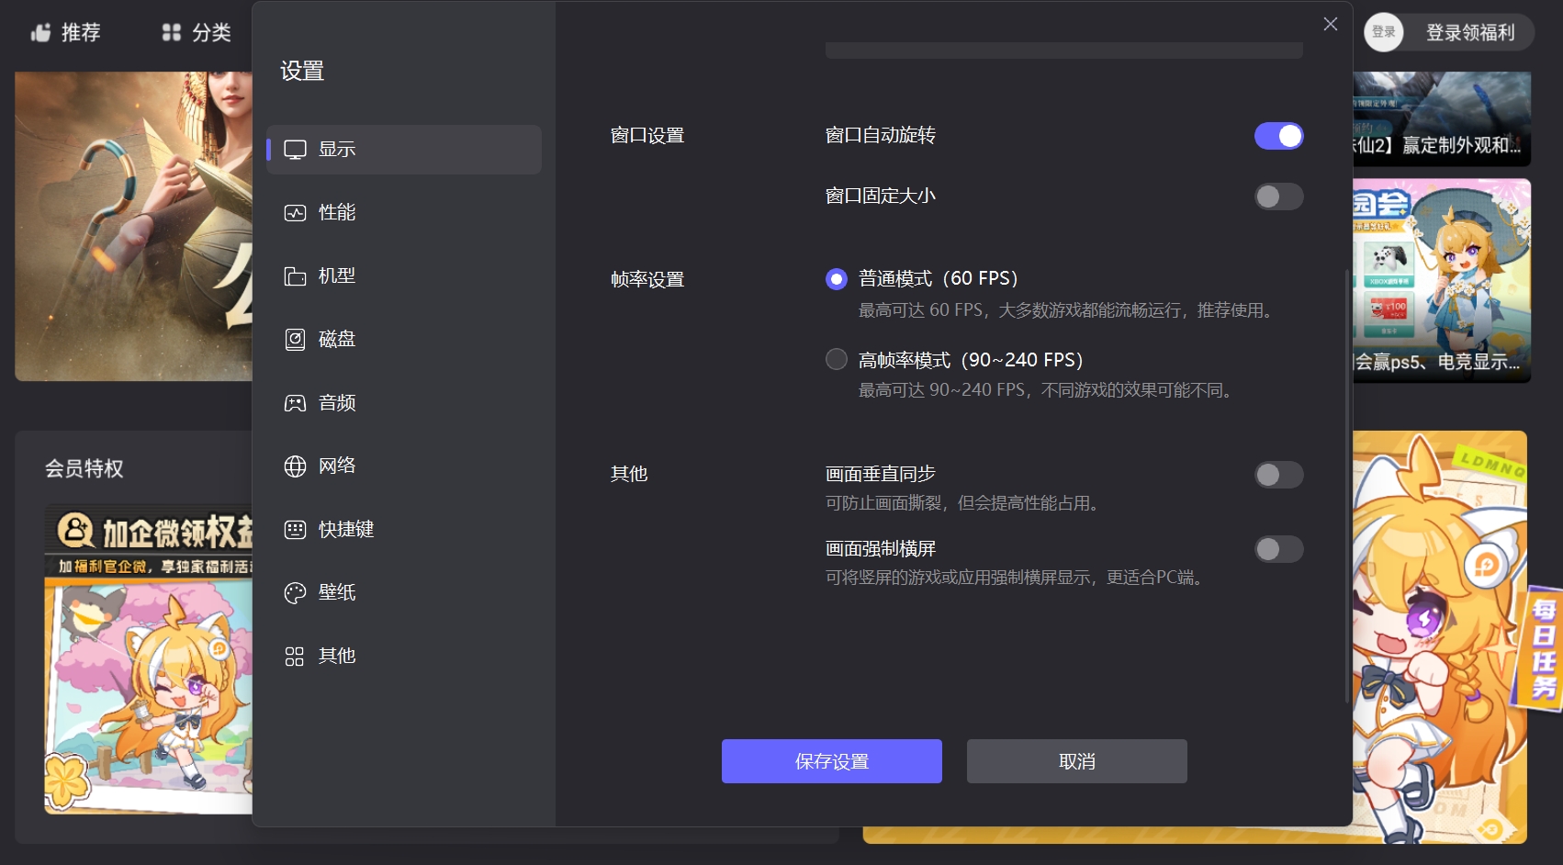Switch to the 推荐 tab
The height and width of the screenshot is (865, 1563).
[x=65, y=32]
